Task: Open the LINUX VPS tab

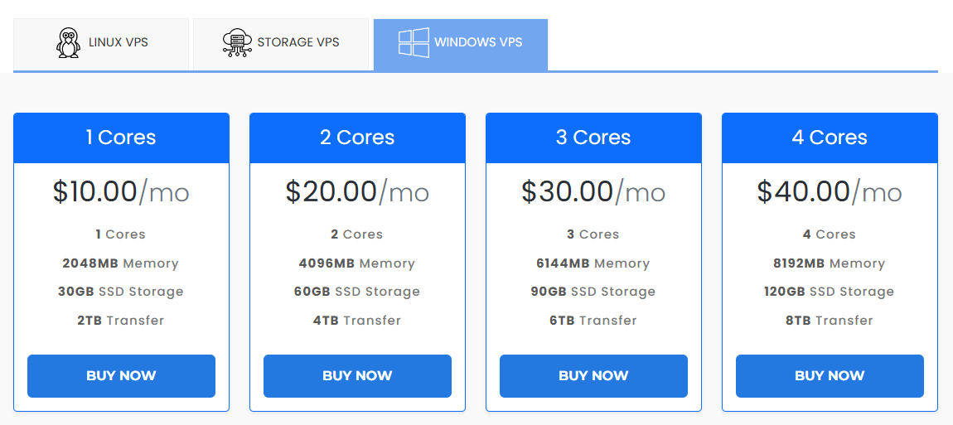Action: pos(101,45)
